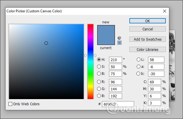Click the hex color code input field

pyautogui.click(x=118, y=104)
